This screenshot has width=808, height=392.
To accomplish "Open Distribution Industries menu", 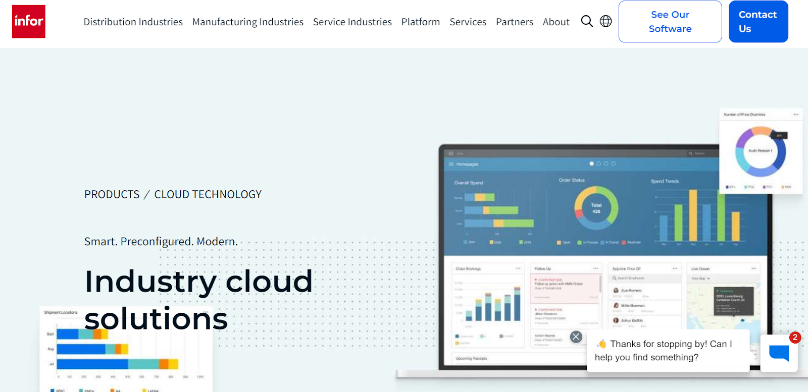I will (x=133, y=22).
